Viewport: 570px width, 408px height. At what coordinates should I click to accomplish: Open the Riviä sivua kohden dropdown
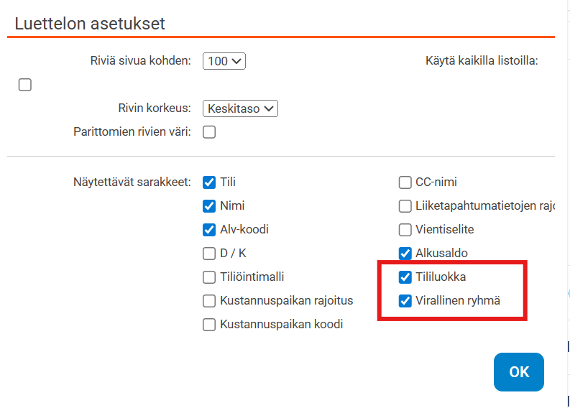coord(224,61)
